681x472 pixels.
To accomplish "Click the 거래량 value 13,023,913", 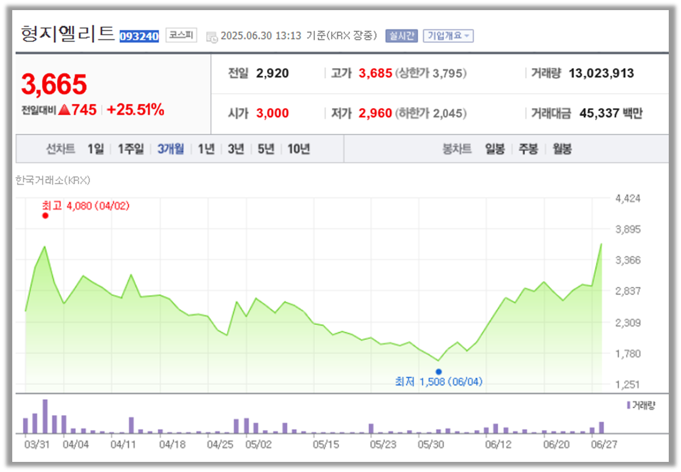I will coord(602,73).
